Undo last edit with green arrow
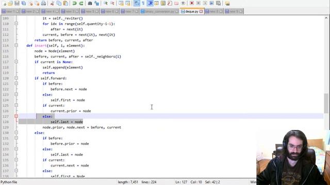 point(74,3)
